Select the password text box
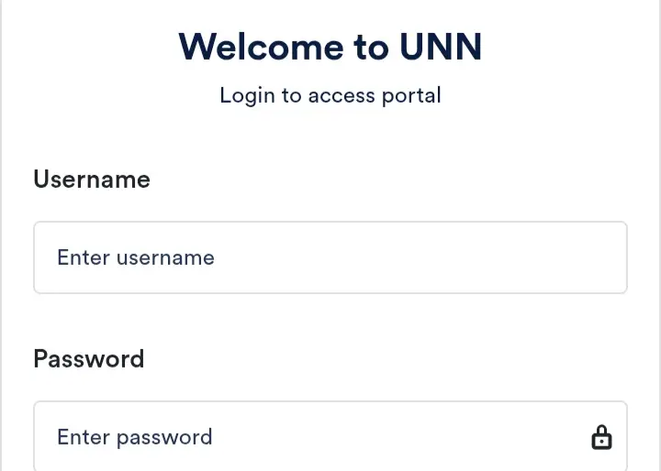 312,437
